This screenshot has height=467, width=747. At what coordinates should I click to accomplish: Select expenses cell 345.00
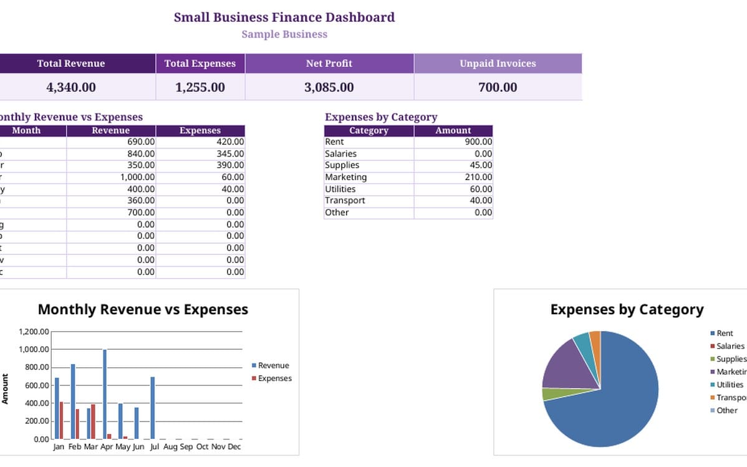[200, 154]
